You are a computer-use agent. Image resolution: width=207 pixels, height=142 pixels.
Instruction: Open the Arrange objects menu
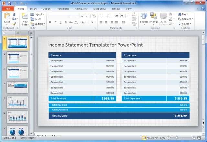[154, 19]
